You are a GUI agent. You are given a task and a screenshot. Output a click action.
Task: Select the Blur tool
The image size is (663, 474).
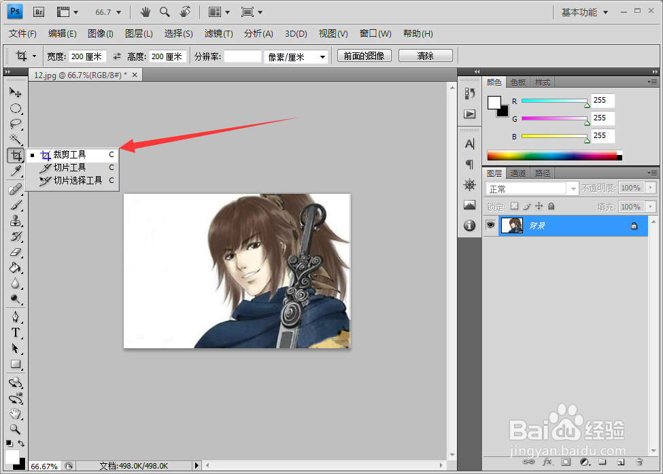coord(16,284)
